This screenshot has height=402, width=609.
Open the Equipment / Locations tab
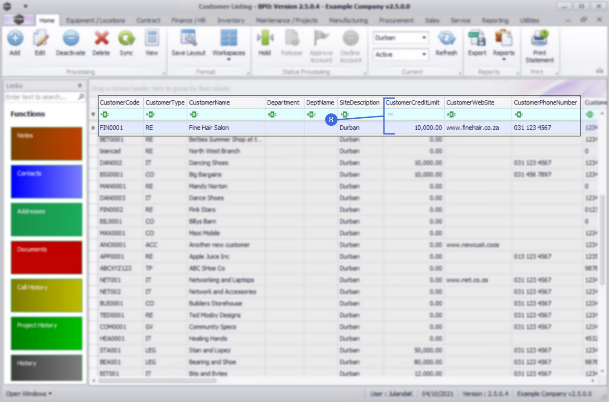coord(96,21)
